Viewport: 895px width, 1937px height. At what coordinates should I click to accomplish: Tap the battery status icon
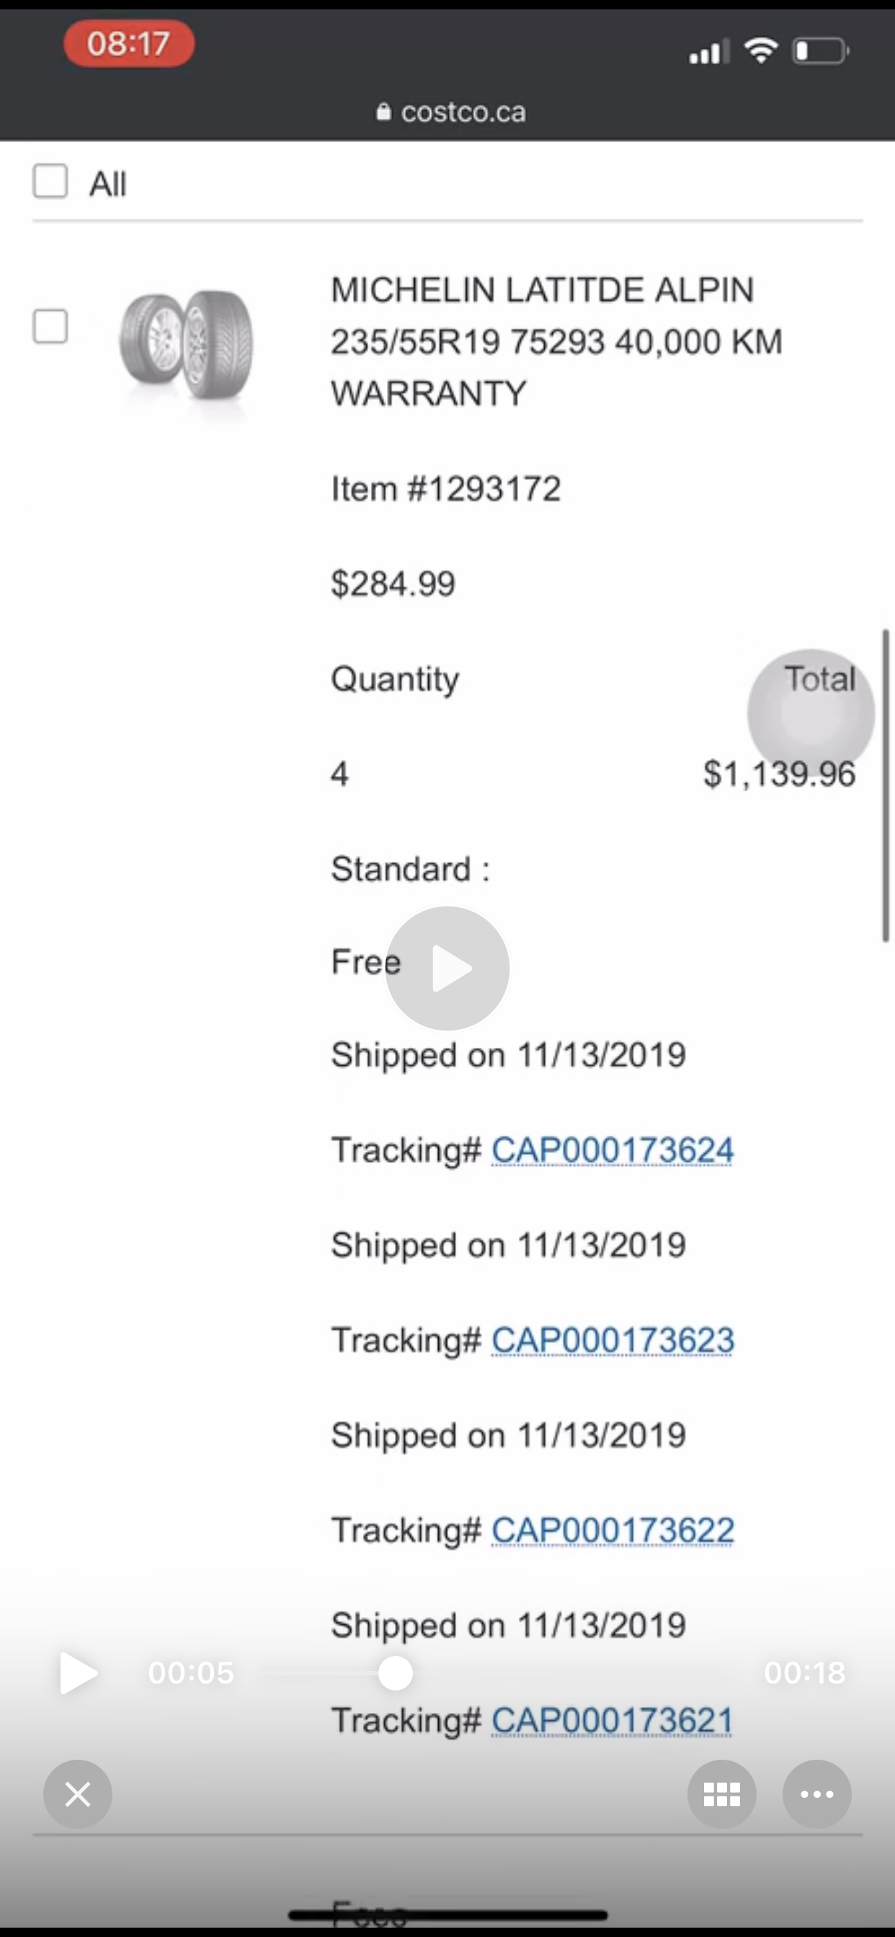click(x=821, y=51)
